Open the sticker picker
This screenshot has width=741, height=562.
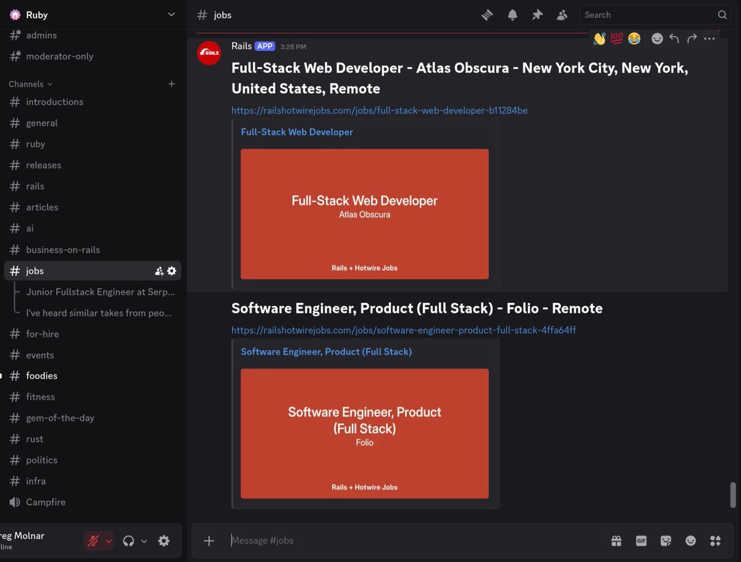tap(666, 541)
